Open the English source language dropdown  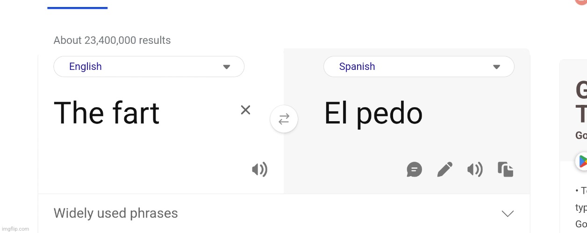149,67
